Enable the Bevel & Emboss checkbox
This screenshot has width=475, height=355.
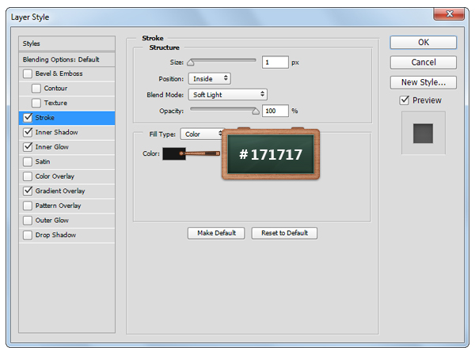pyautogui.click(x=28, y=74)
